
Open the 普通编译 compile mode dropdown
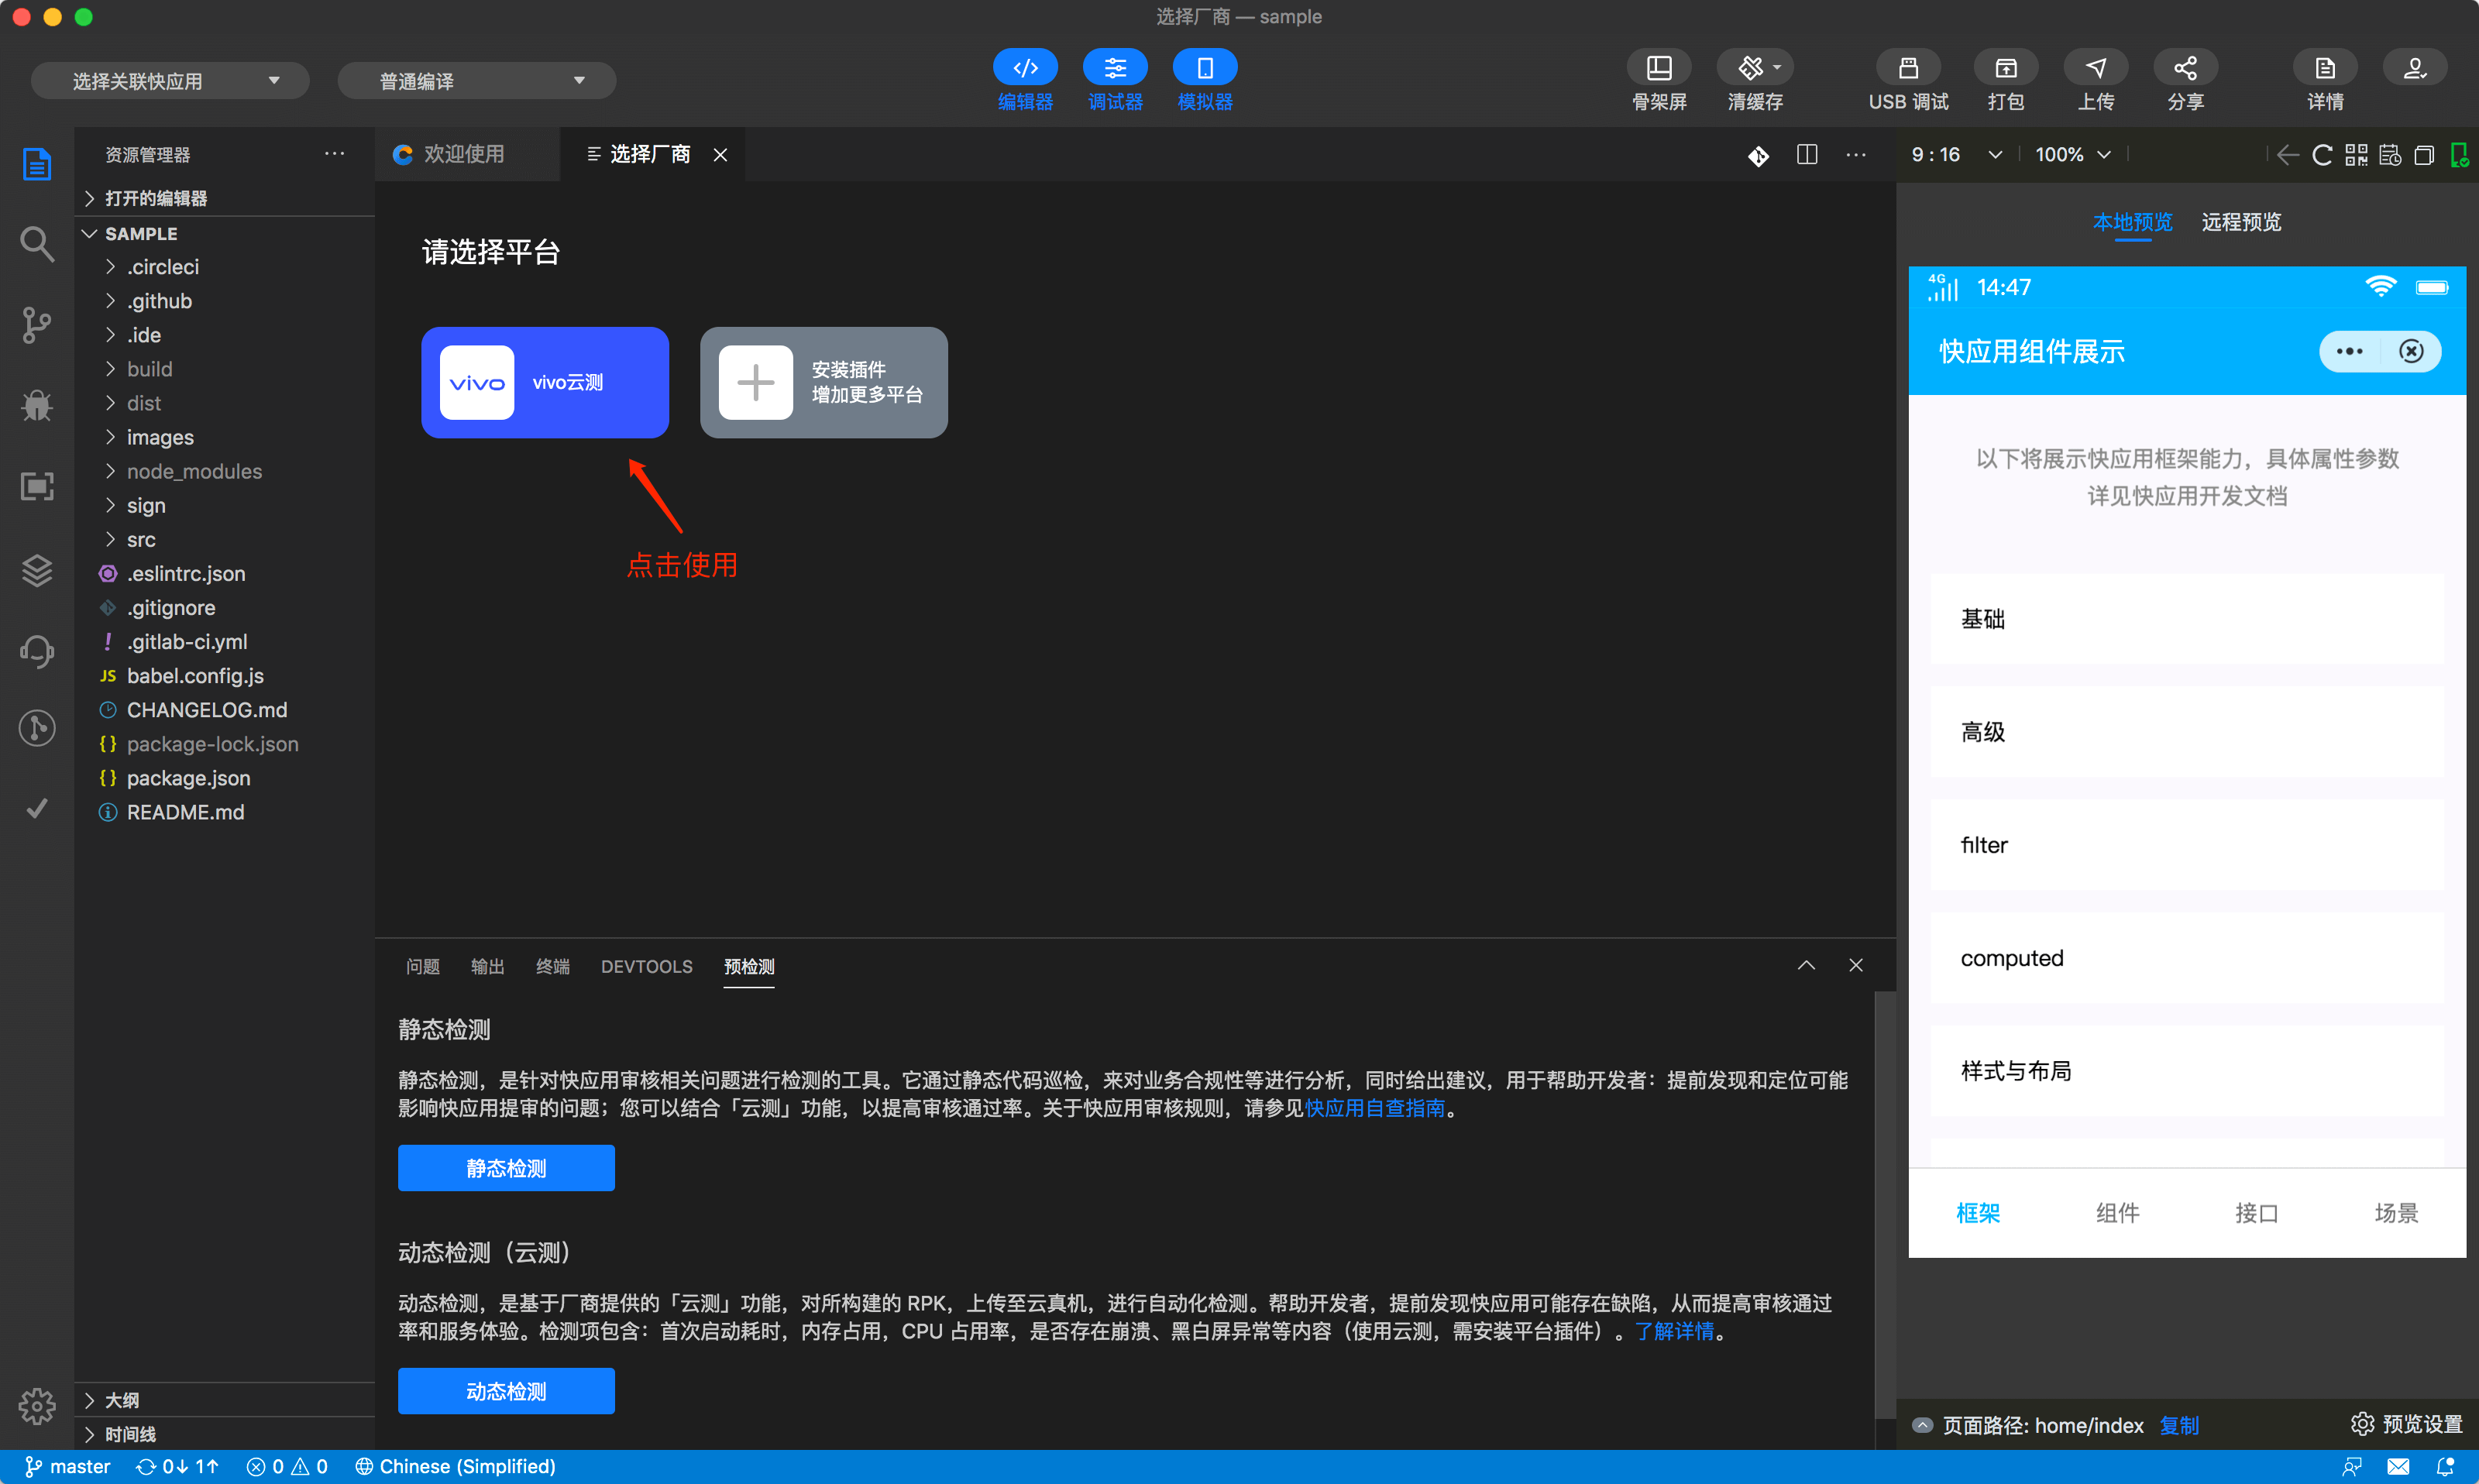coord(476,81)
